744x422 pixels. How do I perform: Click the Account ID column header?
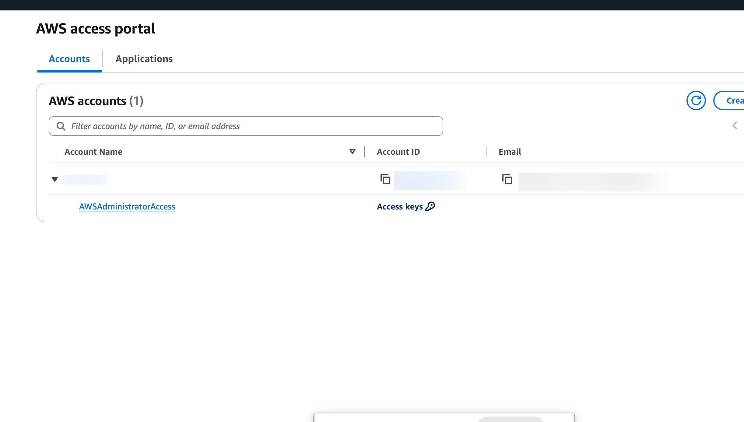[398, 152]
